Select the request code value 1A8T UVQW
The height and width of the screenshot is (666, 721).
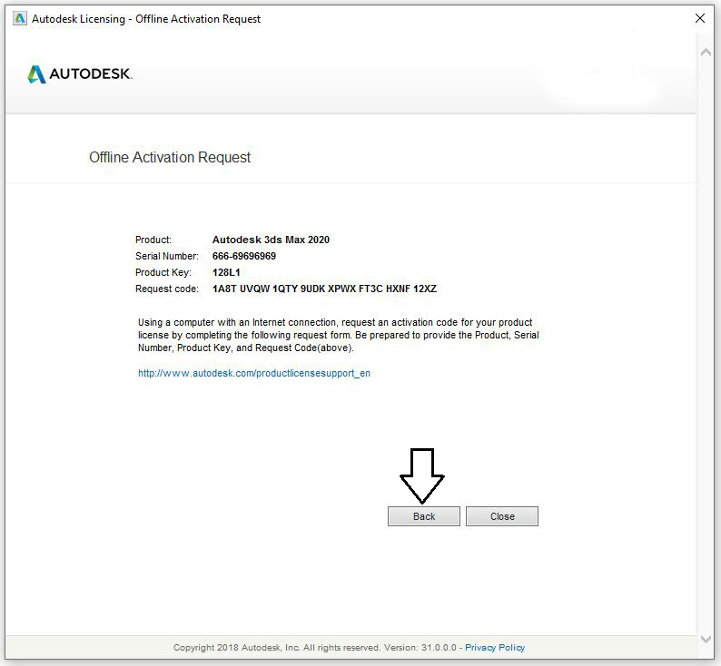click(324, 289)
